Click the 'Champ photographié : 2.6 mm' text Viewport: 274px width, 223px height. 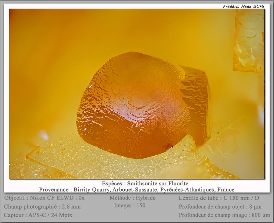click(x=42, y=207)
